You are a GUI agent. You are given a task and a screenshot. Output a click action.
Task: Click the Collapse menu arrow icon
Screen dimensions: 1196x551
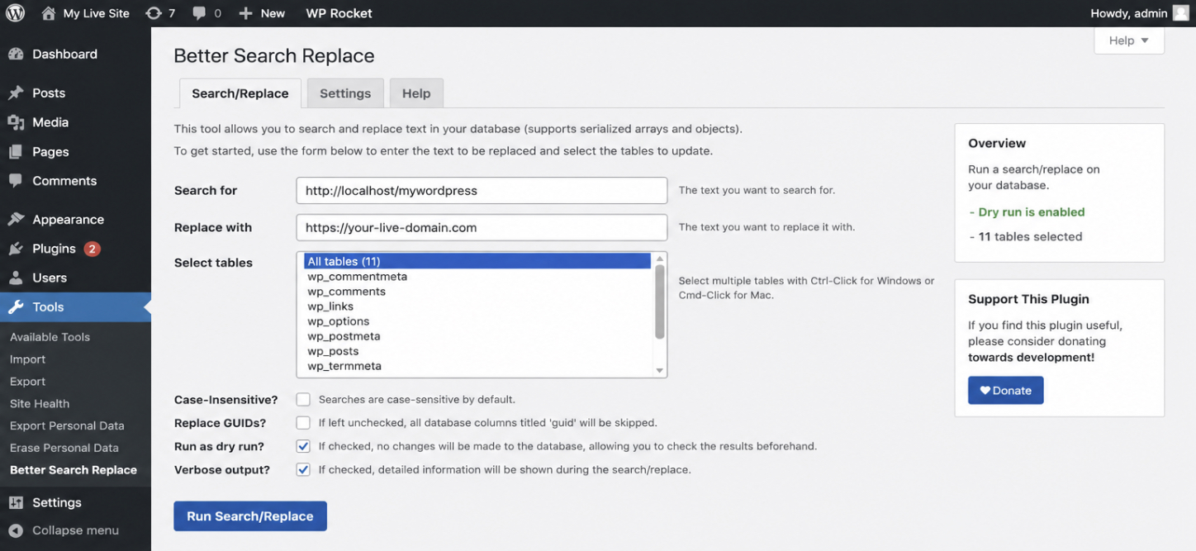tap(16, 530)
